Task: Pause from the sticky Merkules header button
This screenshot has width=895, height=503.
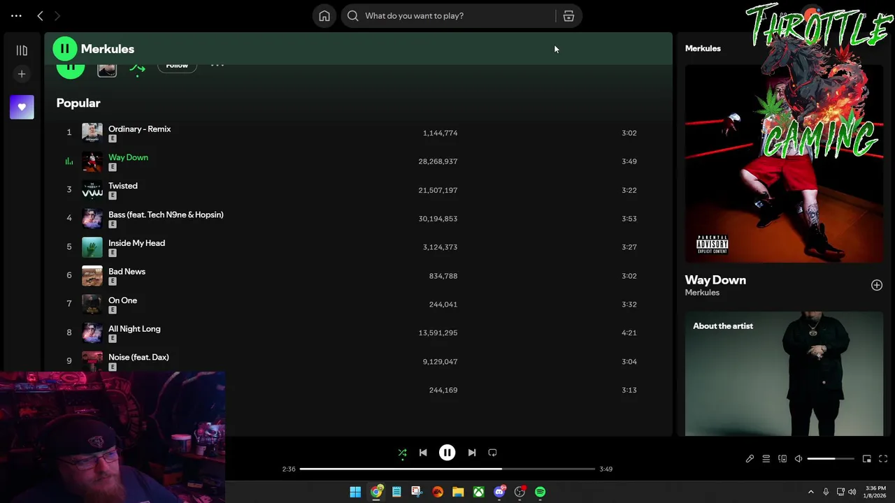Action: pyautogui.click(x=65, y=49)
